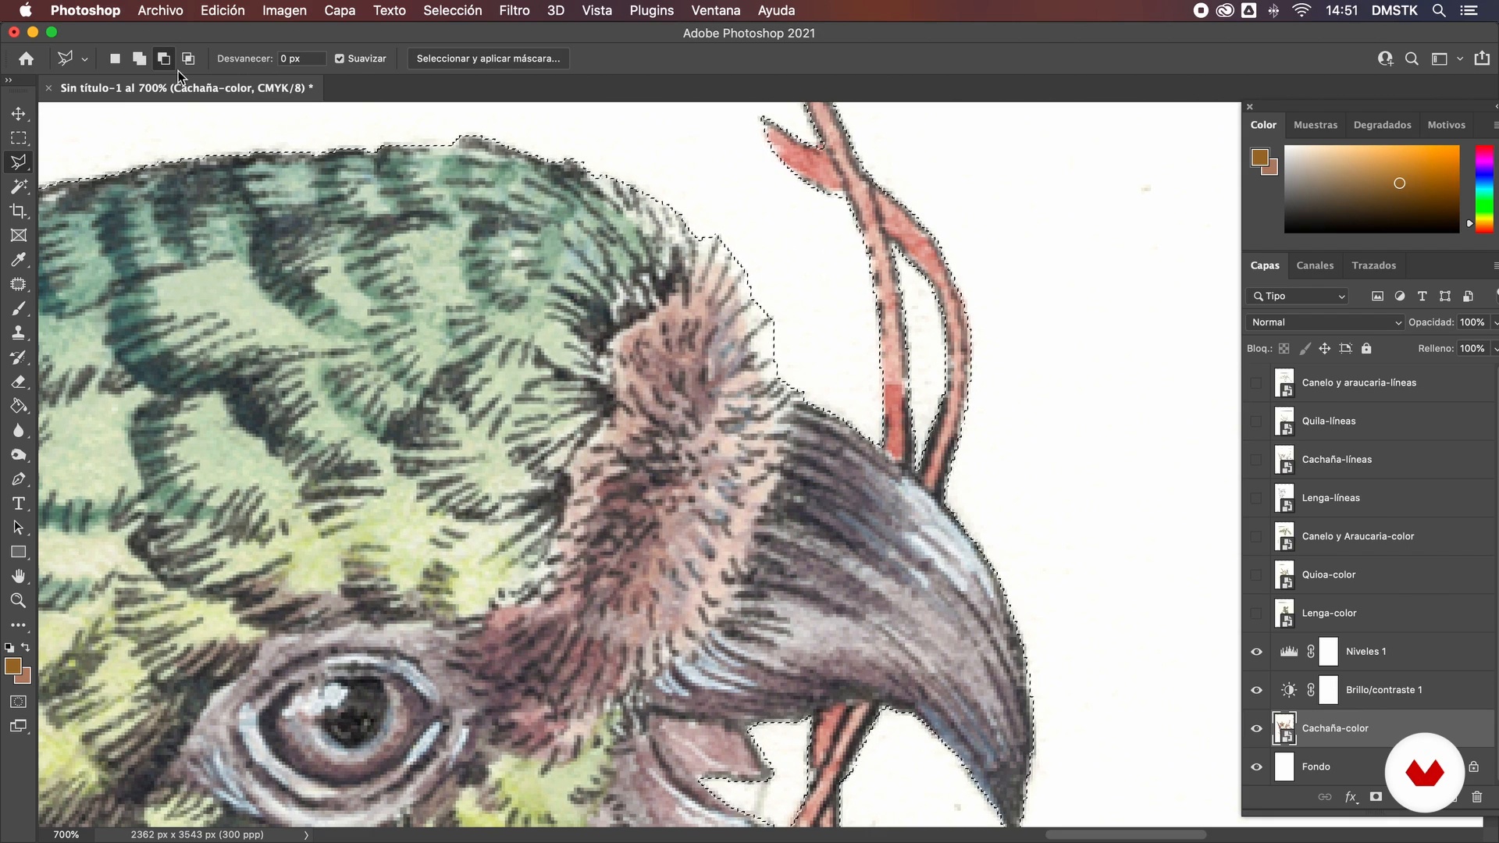
Task: Select the Crop tool
Action: click(x=19, y=211)
